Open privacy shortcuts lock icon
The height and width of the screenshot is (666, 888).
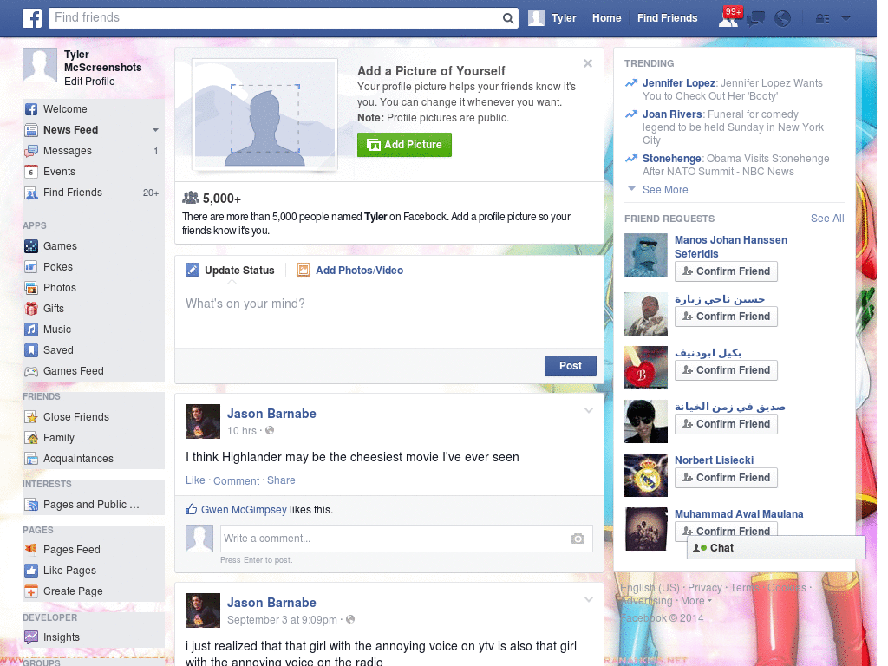pyautogui.click(x=822, y=19)
